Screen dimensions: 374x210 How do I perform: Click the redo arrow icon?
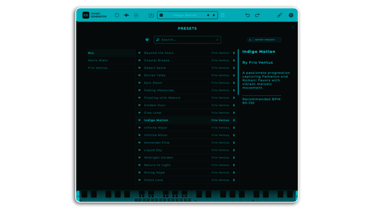(x=257, y=15)
